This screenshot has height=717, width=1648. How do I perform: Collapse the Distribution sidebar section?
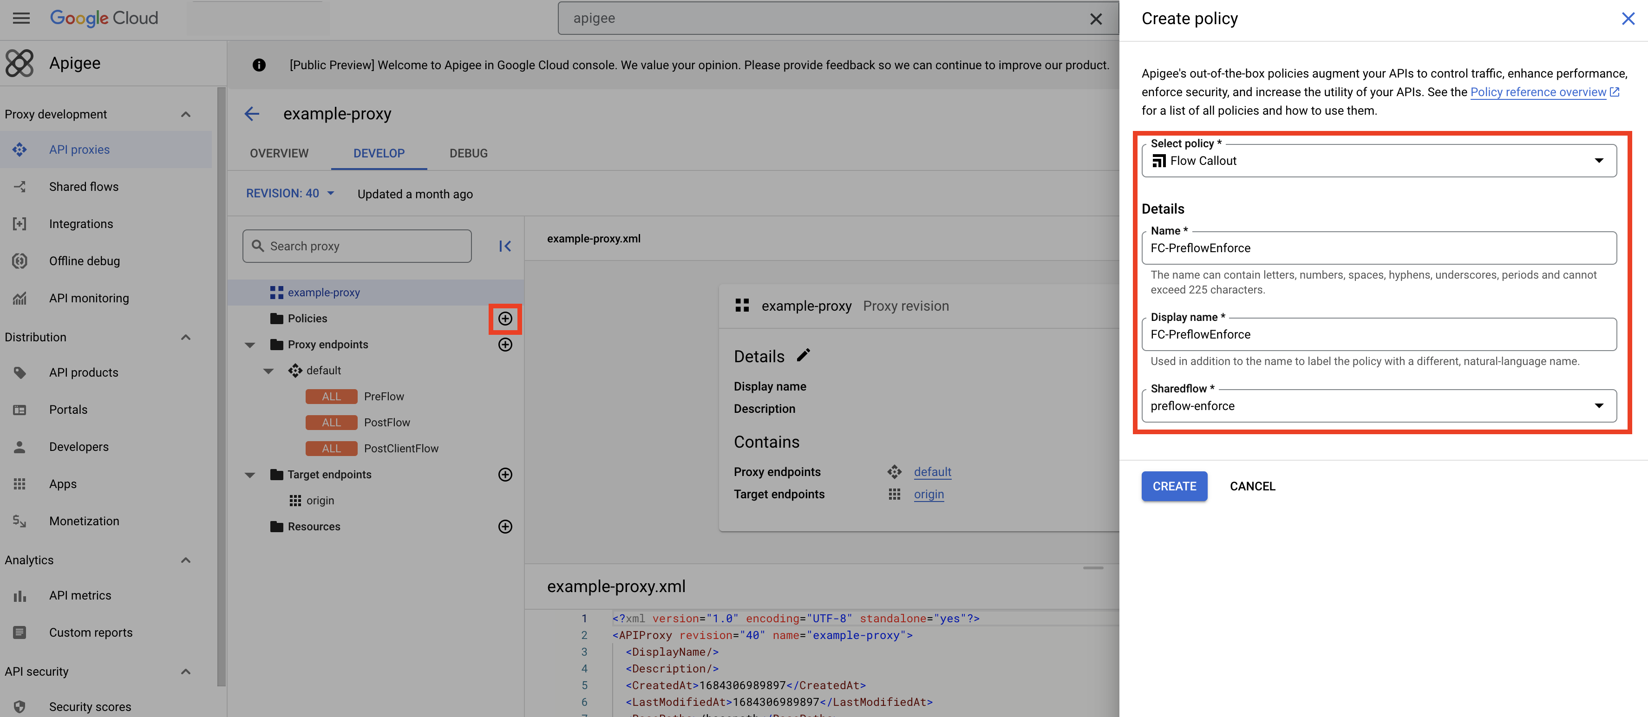pos(185,337)
